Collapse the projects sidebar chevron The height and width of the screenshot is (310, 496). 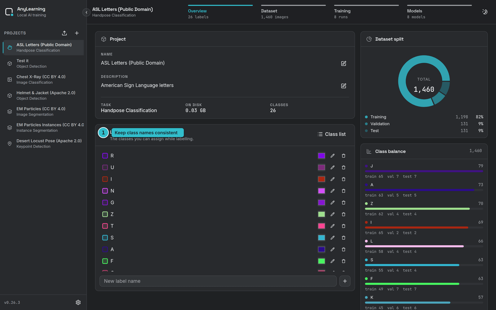(86, 12)
